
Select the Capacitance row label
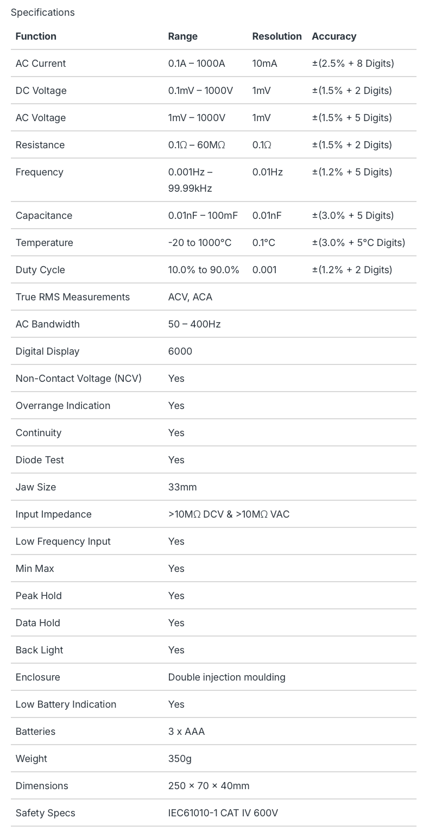click(44, 216)
